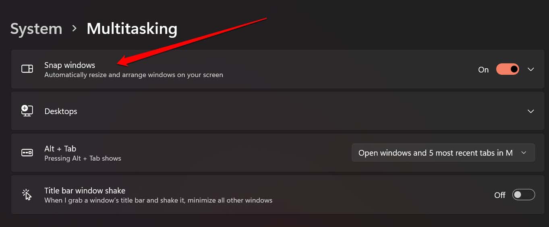
Task: Click the On label beside Snap toggle
Action: 483,70
